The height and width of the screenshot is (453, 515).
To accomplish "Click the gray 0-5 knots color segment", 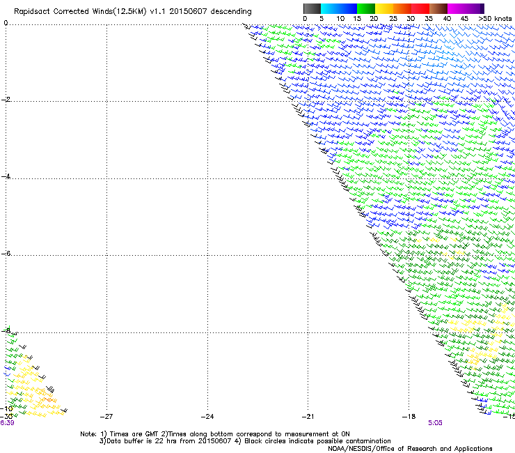I will coord(312,8).
